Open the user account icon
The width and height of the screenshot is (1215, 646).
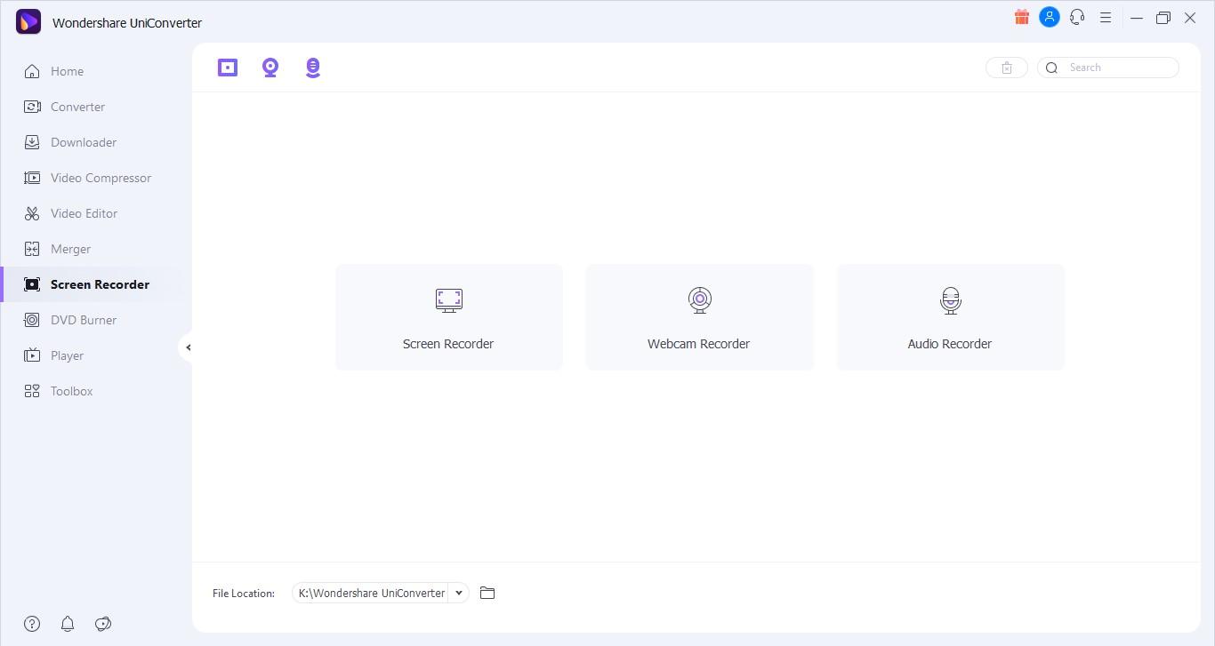coord(1050,18)
